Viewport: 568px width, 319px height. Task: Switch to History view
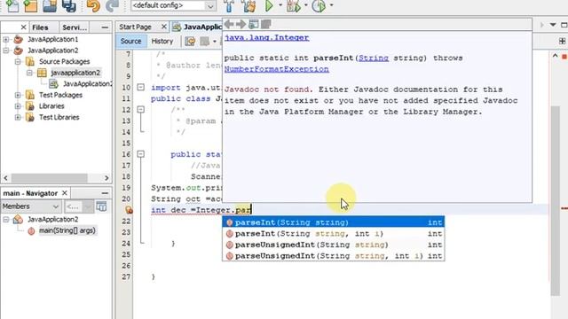pyautogui.click(x=162, y=41)
